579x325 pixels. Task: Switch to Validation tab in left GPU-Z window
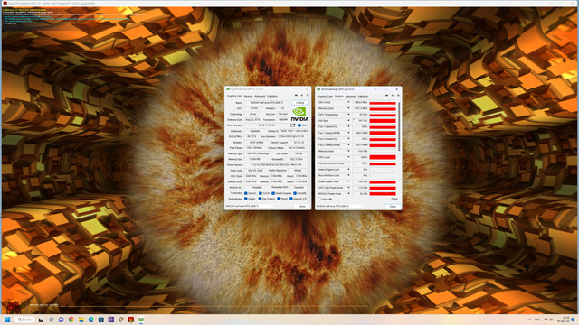272,96
